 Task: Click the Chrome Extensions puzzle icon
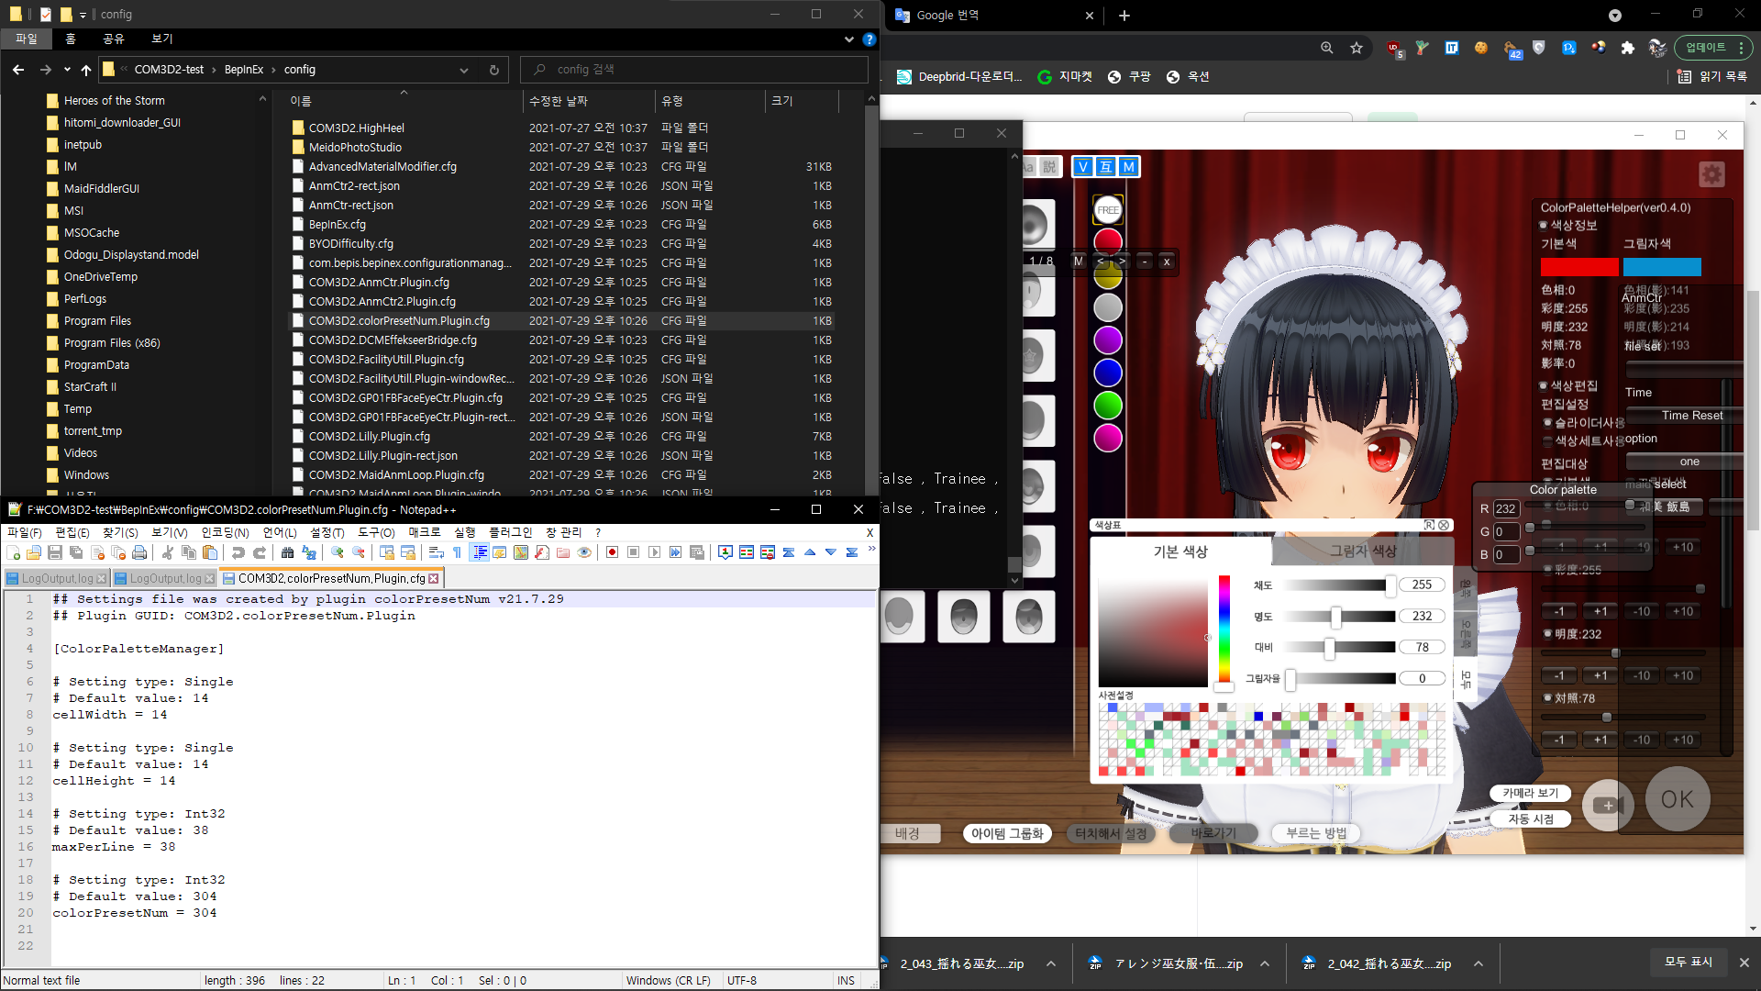tap(1628, 48)
